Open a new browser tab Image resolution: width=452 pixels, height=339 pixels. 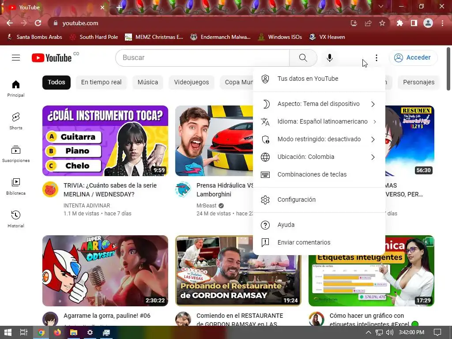pos(119,8)
